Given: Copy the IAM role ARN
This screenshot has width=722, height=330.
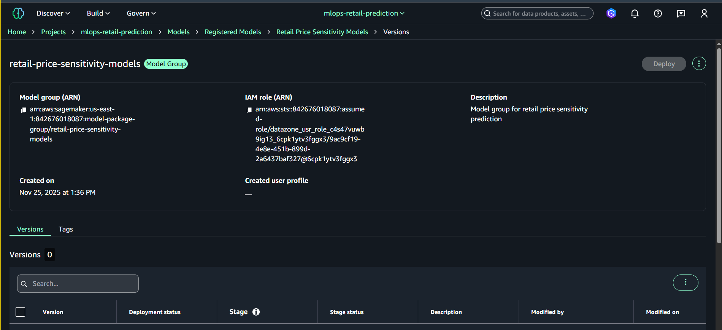Looking at the screenshot, I should (x=249, y=110).
